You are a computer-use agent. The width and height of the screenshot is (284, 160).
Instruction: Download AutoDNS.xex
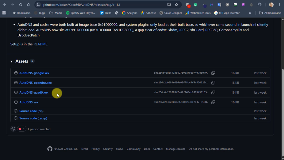pos(29,102)
